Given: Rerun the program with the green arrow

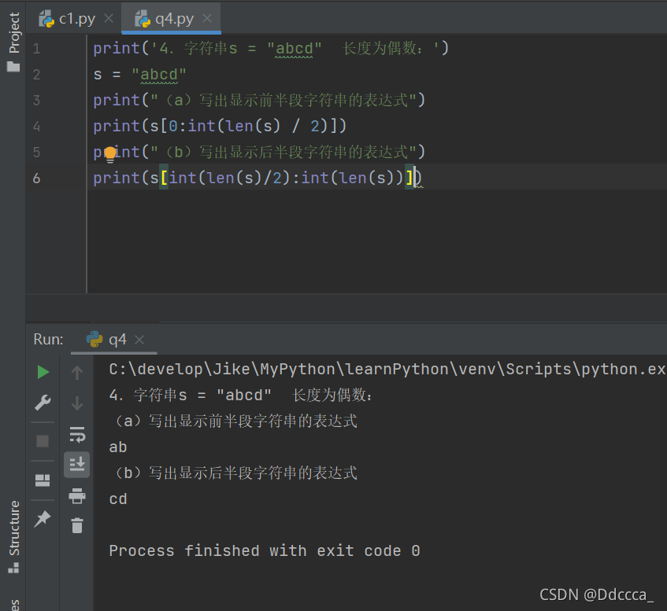Looking at the screenshot, I should [43, 372].
